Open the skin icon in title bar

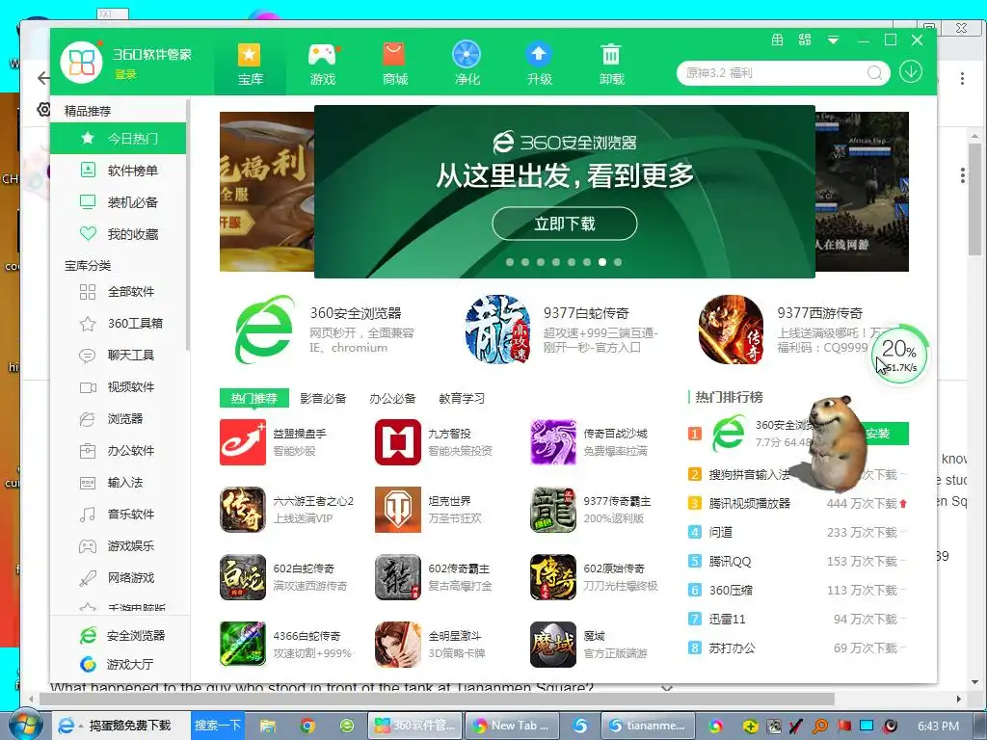tap(778, 40)
